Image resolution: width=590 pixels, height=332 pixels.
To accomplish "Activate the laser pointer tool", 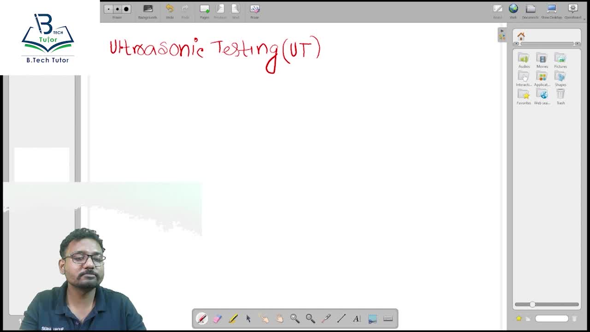I will (326, 319).
